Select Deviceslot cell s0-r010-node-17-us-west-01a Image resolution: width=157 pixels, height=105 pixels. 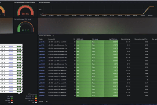57,92
